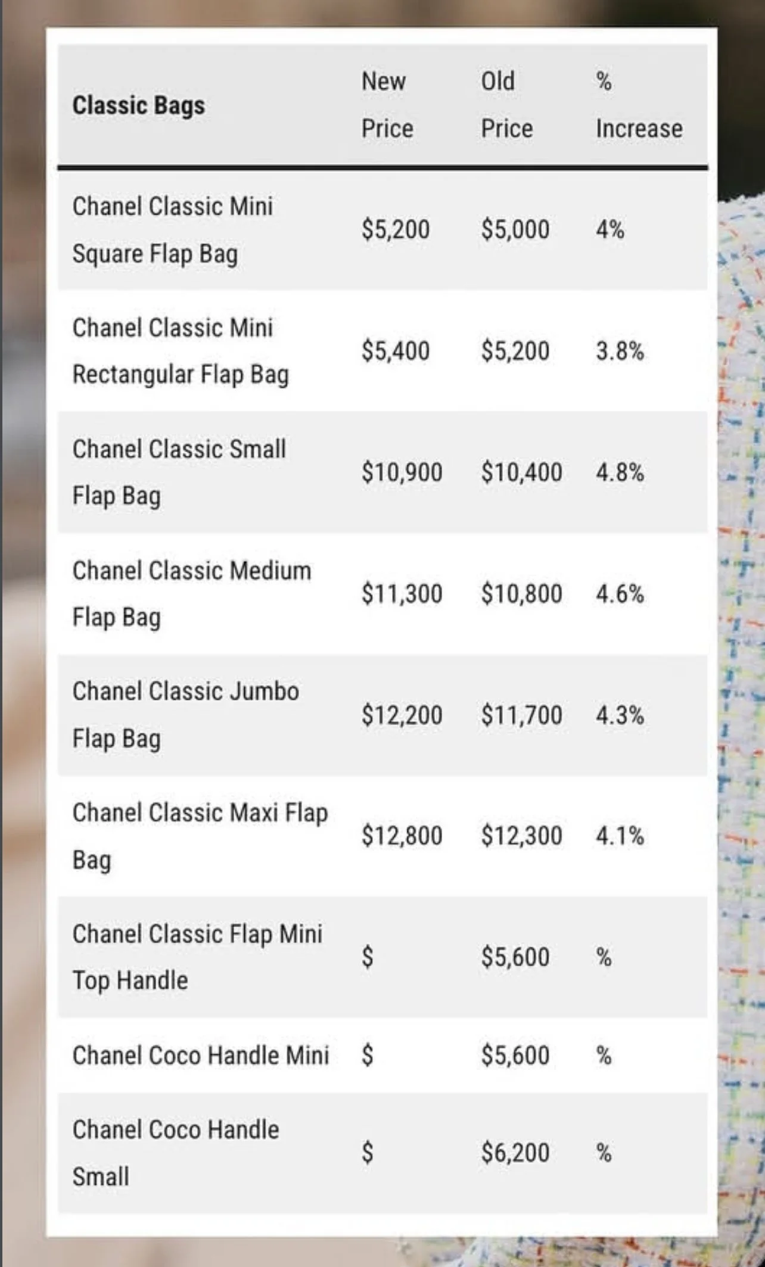Select Chanel Classic Flap Mini Top Handle

tap(197, 957)
